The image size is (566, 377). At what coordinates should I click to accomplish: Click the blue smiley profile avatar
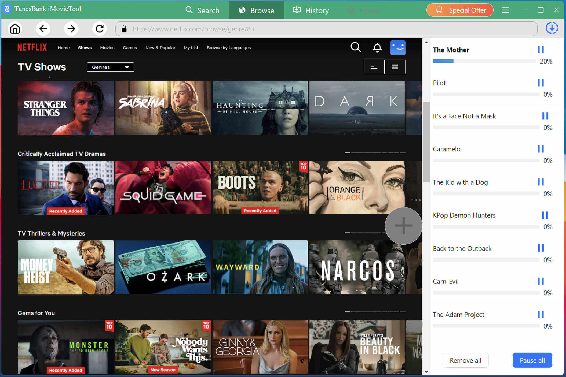click(x=398, y=48)
